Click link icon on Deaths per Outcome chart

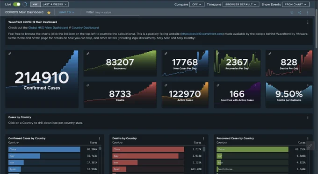tap(270, 85)
